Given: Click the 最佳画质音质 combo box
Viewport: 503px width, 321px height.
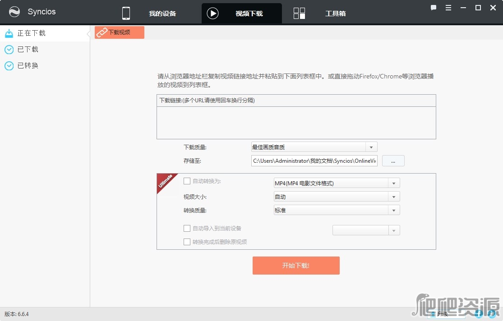Looking at the screenshot, I should [314, 147].
